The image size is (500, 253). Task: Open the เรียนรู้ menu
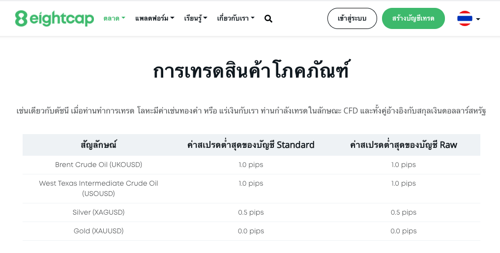196,19
